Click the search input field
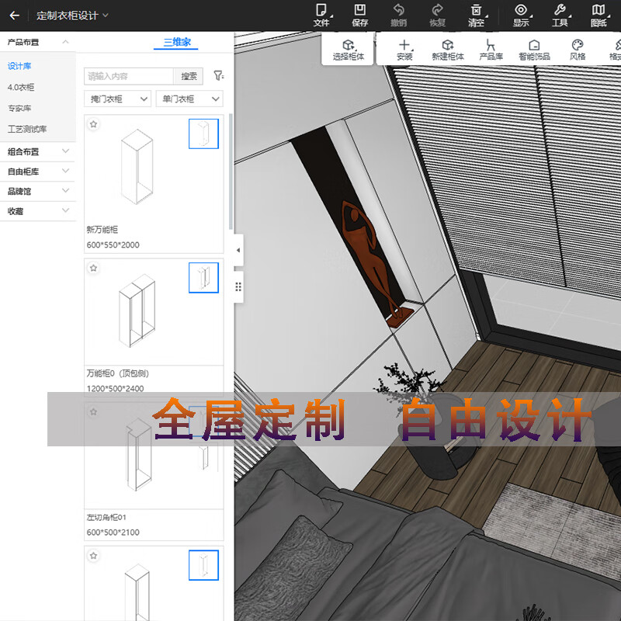This screenshot has height=621, width=621. tap(128, 76)
